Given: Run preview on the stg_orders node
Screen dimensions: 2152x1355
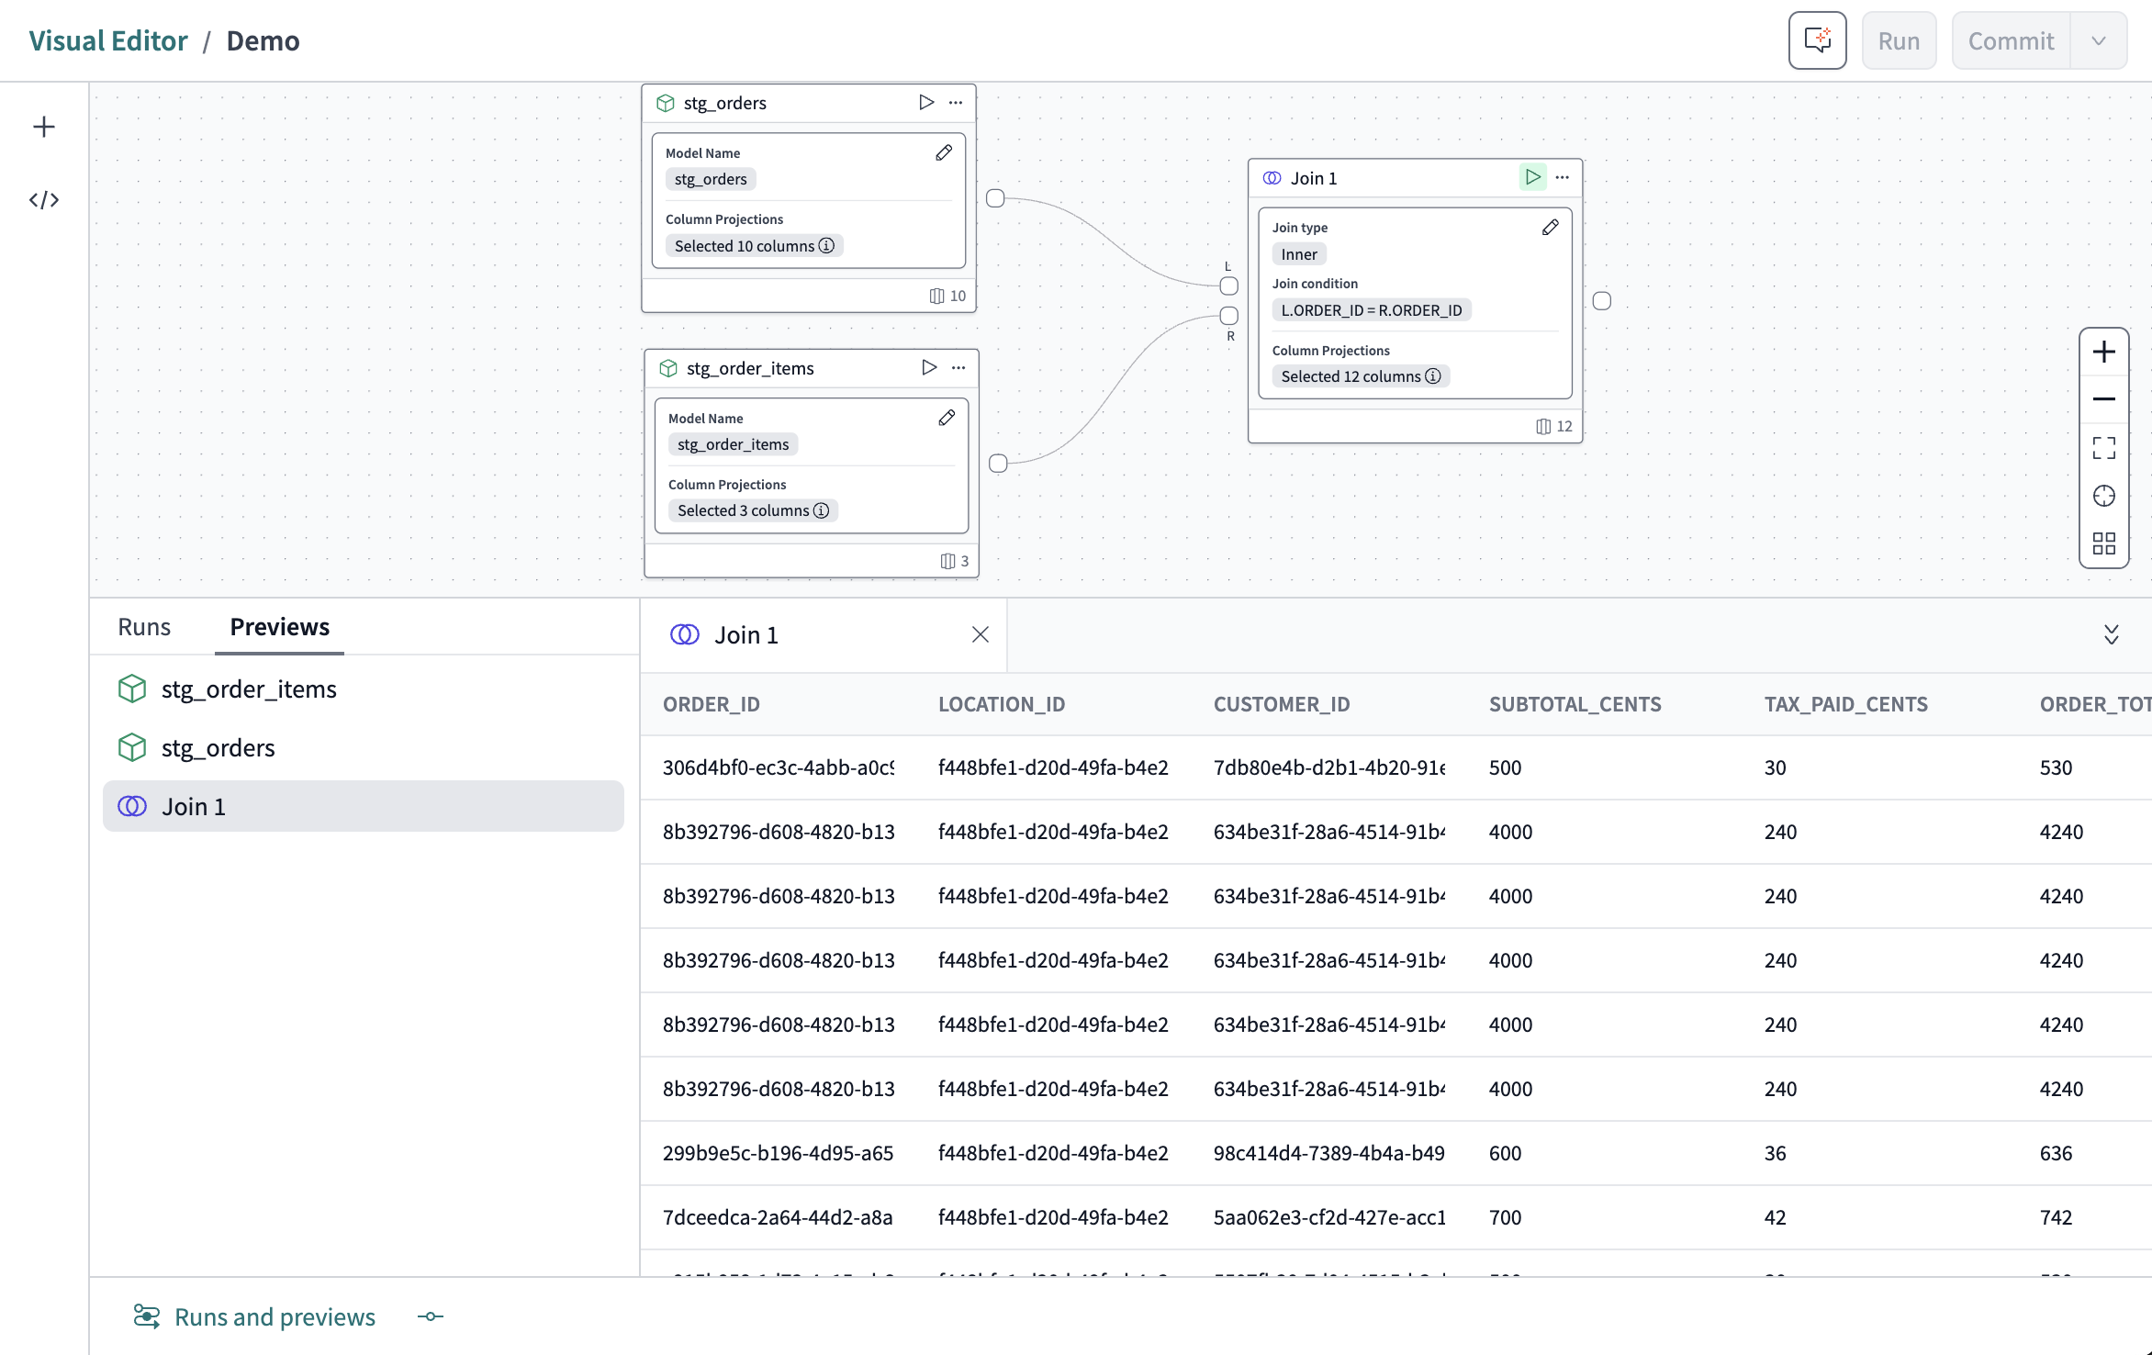Looking at the screenshot, I should coord(925,102).
